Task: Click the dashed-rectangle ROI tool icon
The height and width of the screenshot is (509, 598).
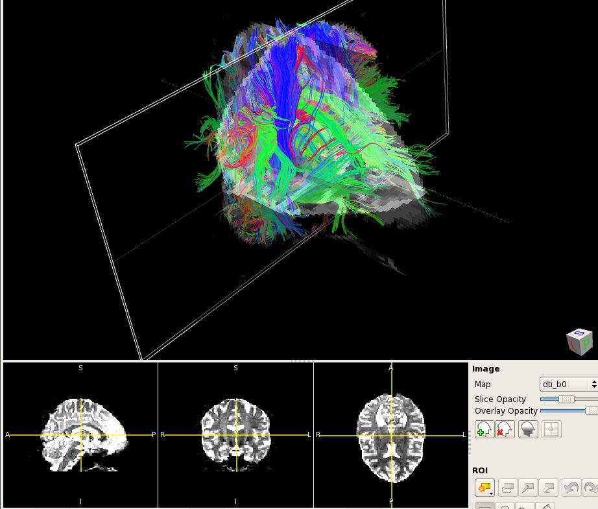Action: point(508,488)
